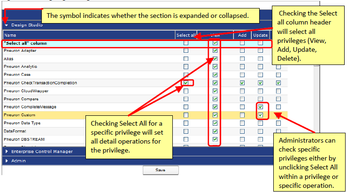Select the Pneuron Compare row name
The height and width of the screenshot is (193, 347).
click(x=21, y=99)
